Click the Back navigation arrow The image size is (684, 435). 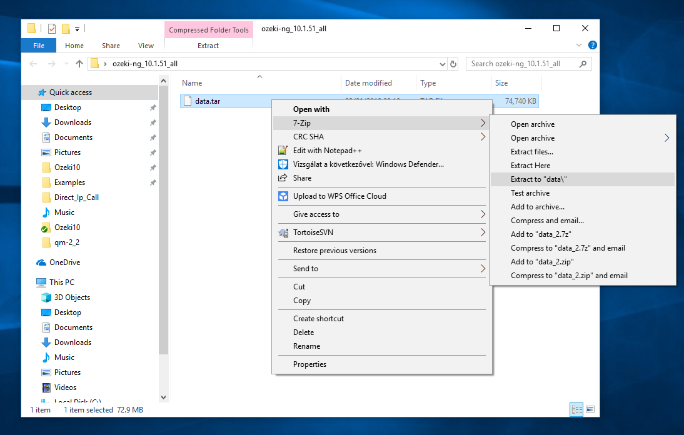click(33, 64)
